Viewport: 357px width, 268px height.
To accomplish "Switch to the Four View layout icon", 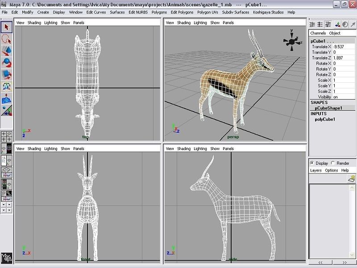I will click(x=6, y=137).
